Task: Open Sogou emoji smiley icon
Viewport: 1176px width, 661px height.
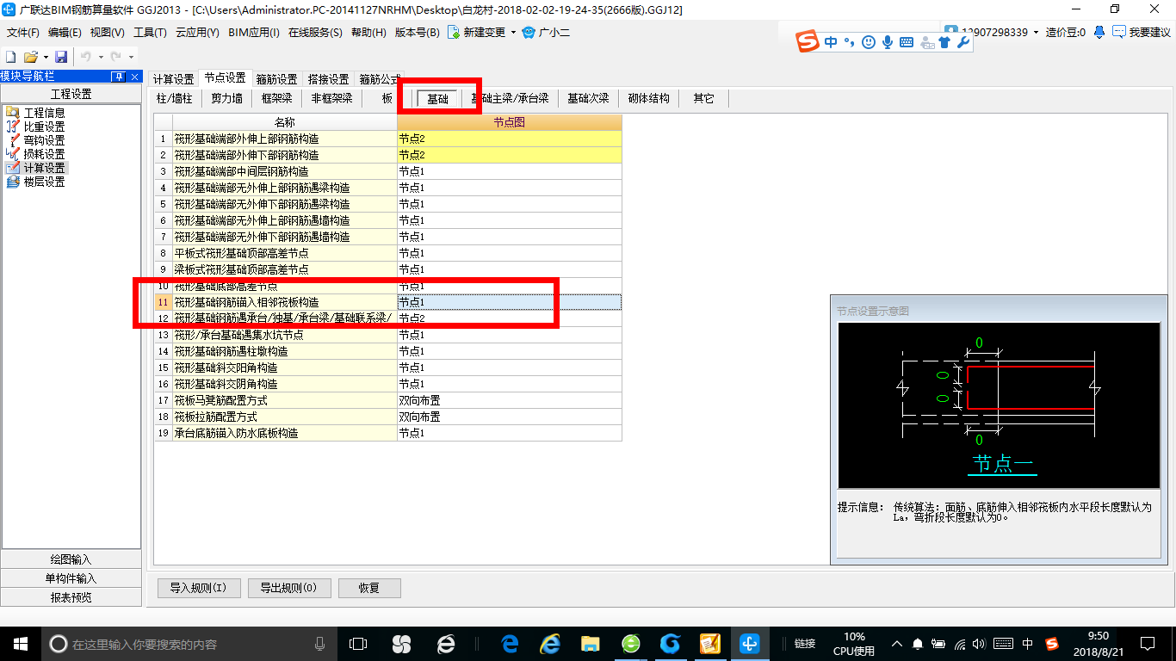Action: pos(869,41)
